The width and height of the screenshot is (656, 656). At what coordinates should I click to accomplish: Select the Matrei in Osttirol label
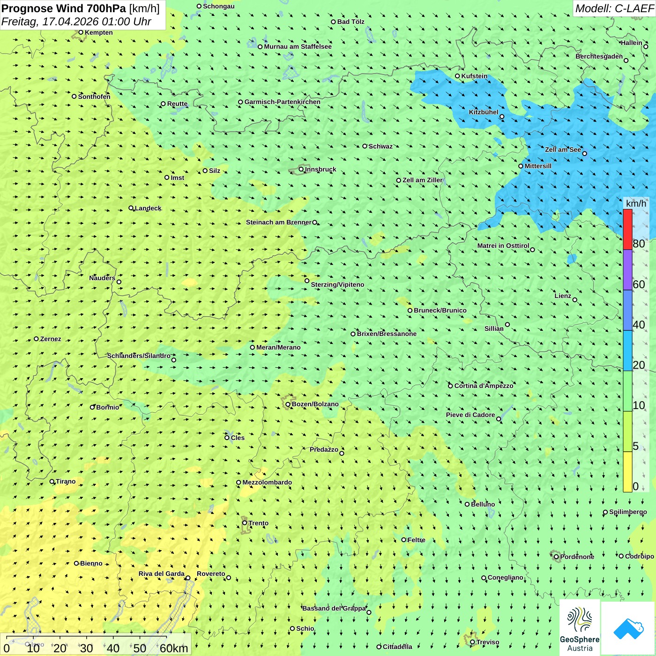503,246
